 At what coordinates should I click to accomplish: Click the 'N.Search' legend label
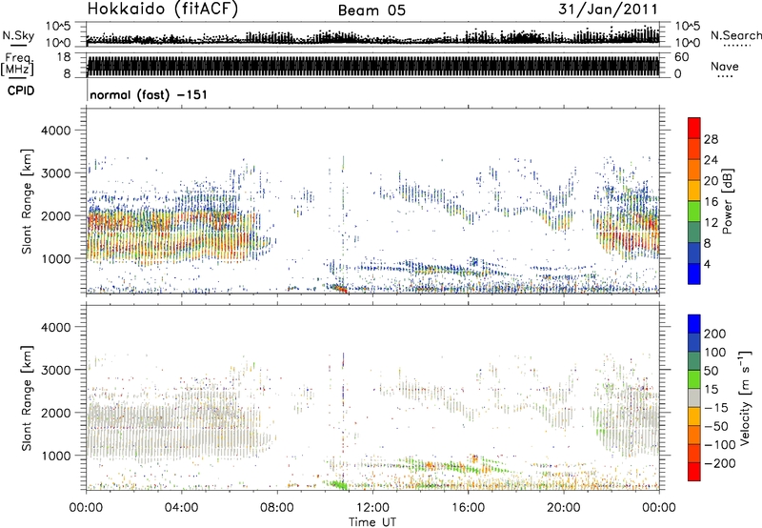(x=735, y=35)
